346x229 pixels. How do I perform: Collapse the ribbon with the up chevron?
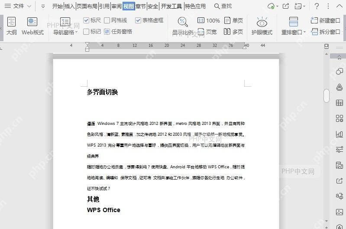coord(339,6)
